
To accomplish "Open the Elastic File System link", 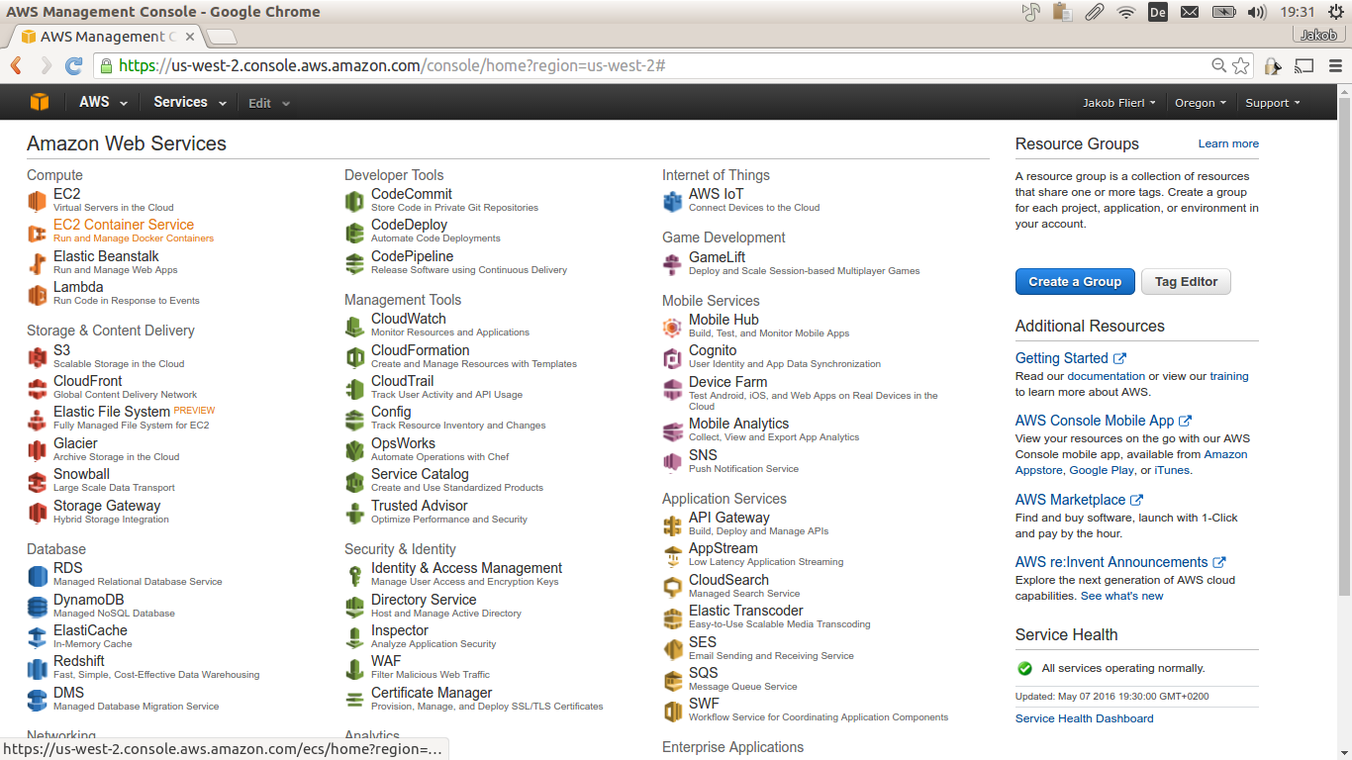I will tap(112, 412).
